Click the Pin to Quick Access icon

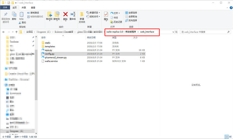(x=6, y=14)
